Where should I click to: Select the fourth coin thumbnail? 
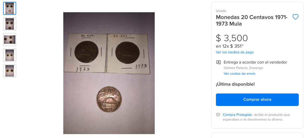point(10,55)
